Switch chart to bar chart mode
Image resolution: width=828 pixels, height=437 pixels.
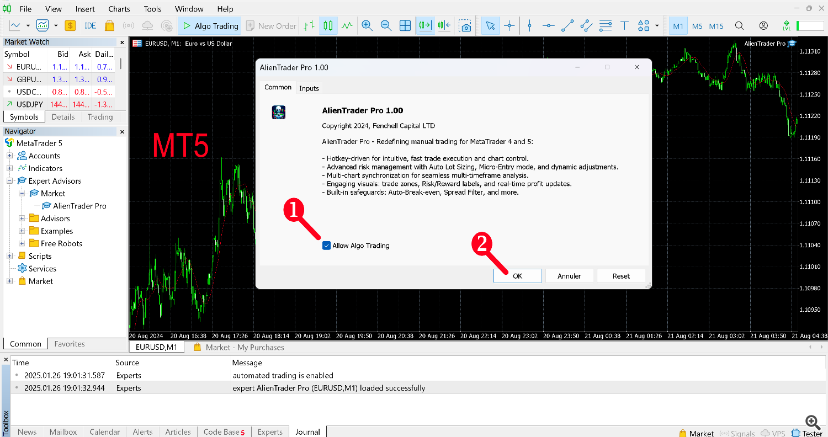click(309, 25)
